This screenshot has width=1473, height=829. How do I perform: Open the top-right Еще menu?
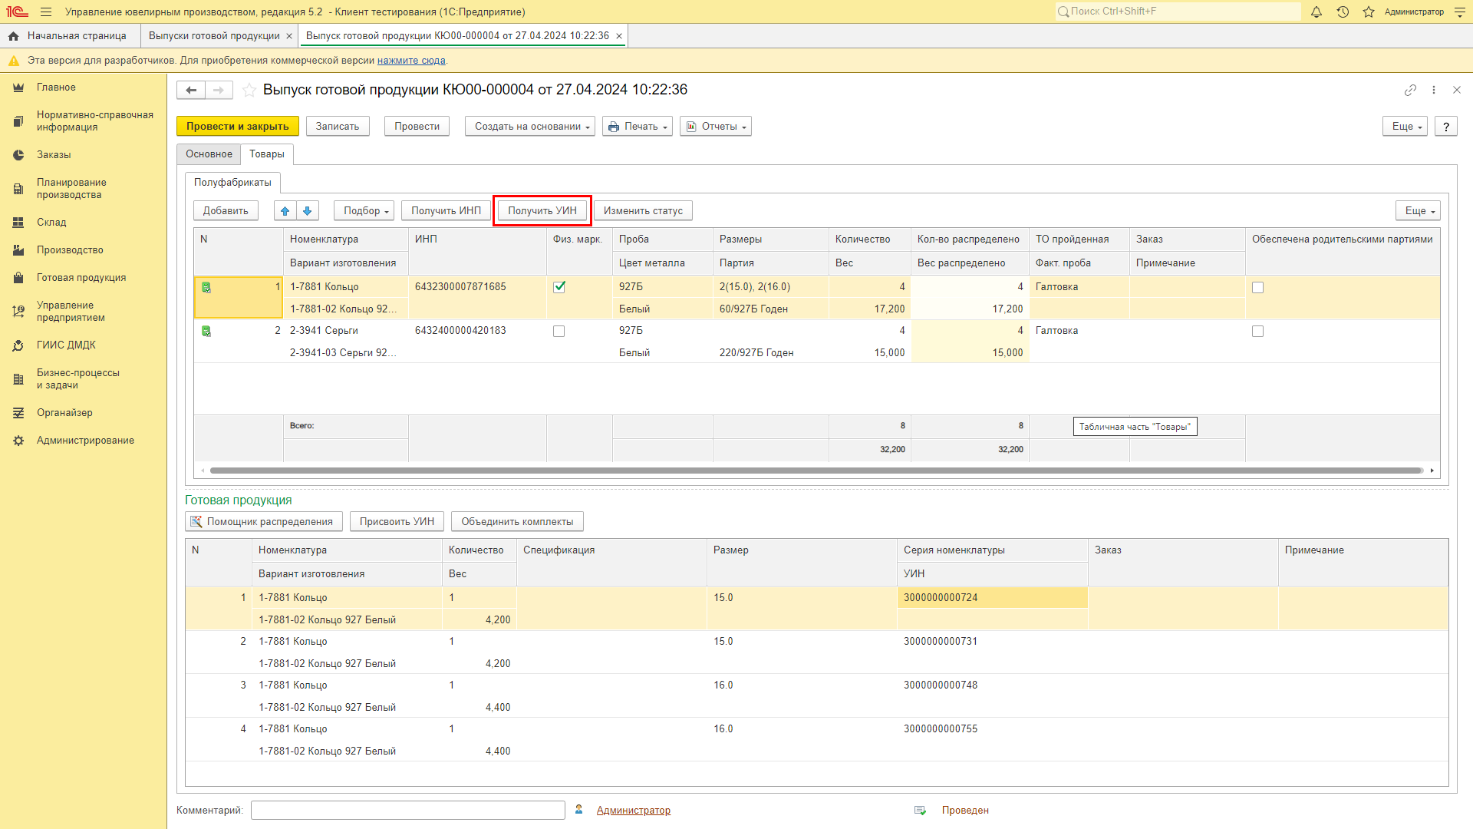click(1405, 127)
